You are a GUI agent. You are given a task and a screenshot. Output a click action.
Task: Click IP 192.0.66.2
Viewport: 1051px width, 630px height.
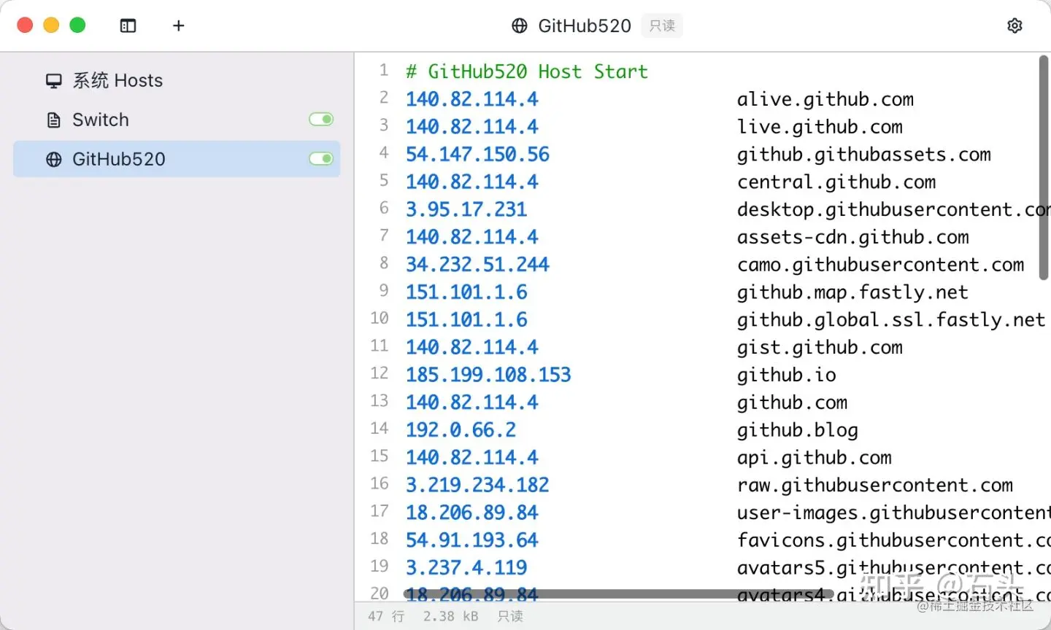point(461,430)
